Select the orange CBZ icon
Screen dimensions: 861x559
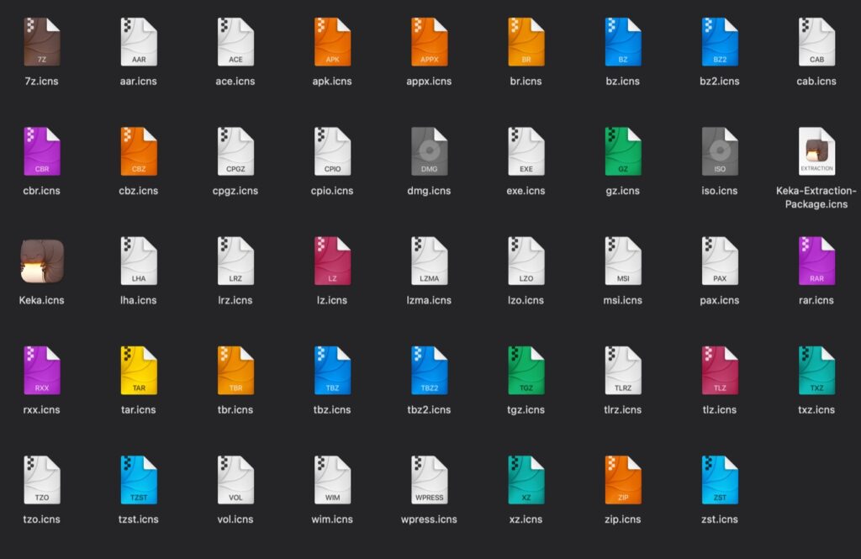(x=139, y=151)
